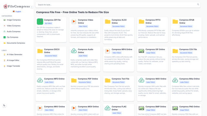Open Image Compress category

14,20
